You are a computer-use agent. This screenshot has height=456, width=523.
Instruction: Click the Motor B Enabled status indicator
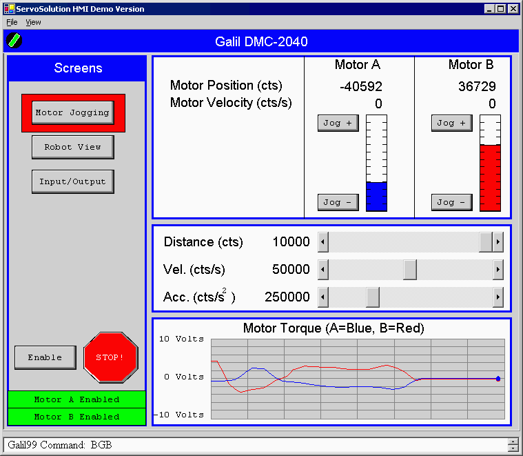[x=76, y=417]
